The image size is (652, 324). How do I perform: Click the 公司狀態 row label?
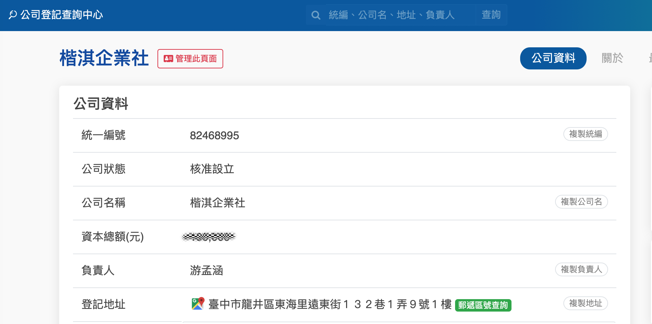pos(103,169)
